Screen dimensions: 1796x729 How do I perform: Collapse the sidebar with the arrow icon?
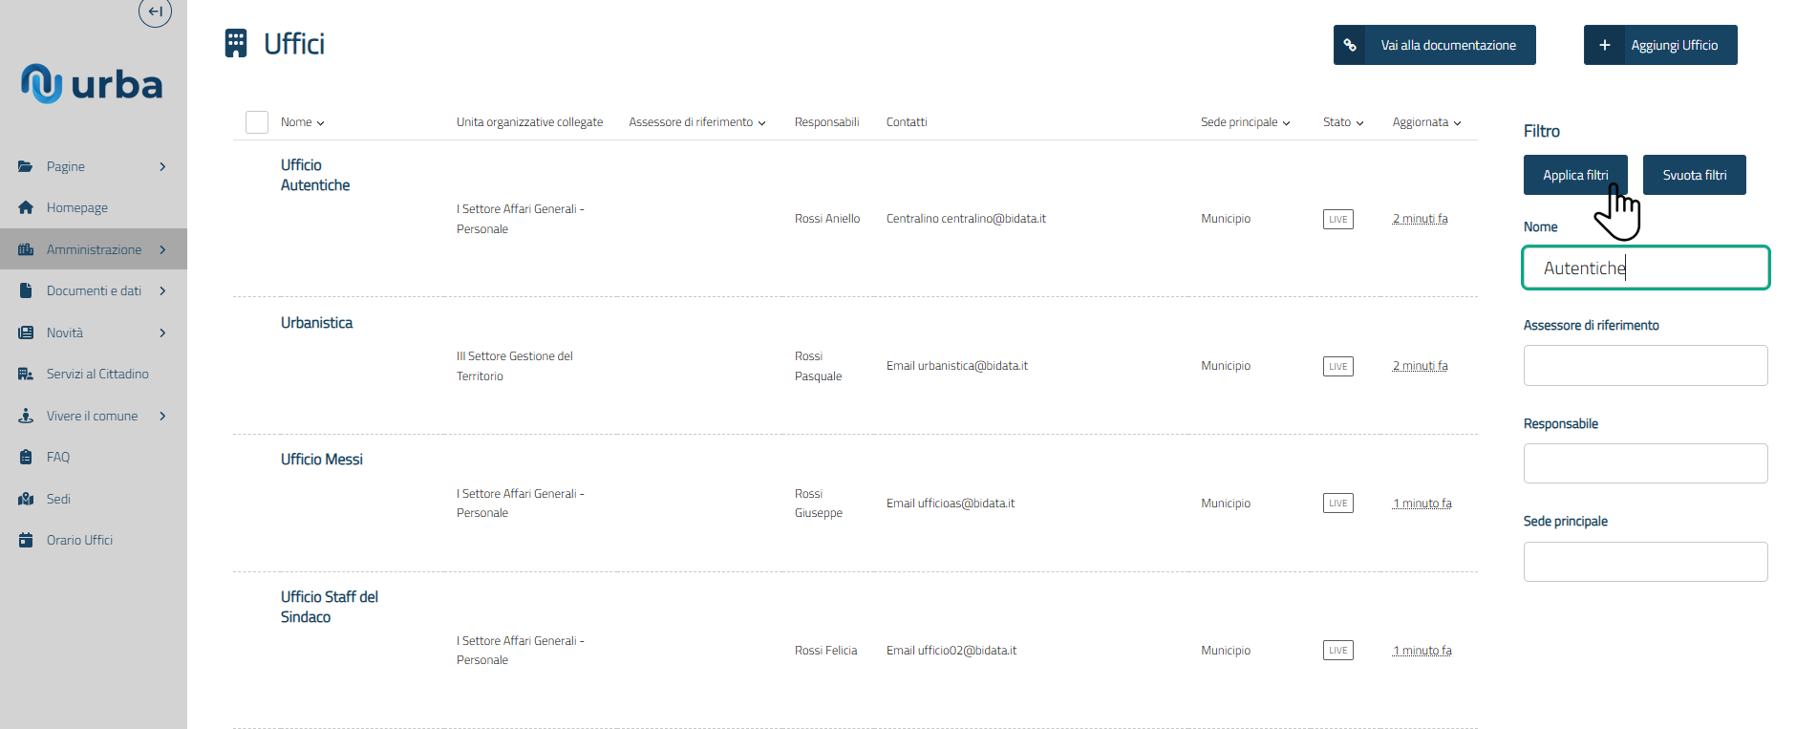click(155, 12)
